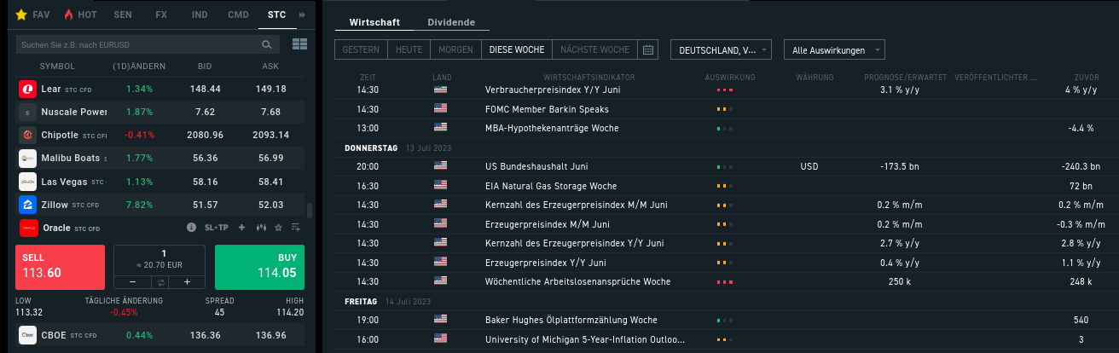Click US flag for FOMC Member Barkin Speaks

(x=440, y=109)
